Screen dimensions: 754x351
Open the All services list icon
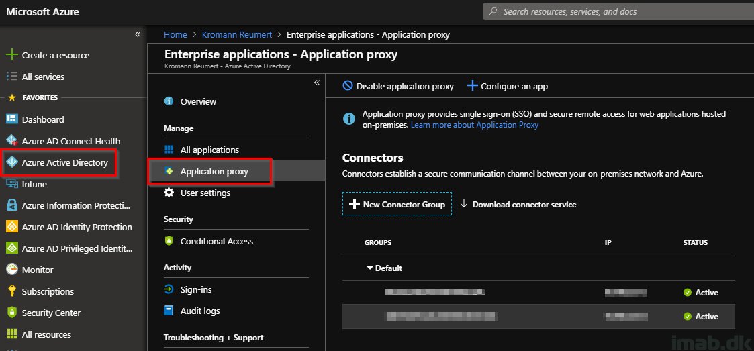11,77
